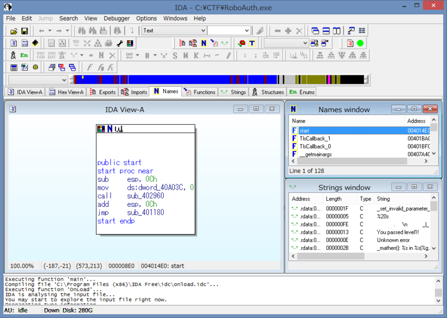Screen dimensions: 447x318
Task: Open hex dump view toolbar icon
Action: click(25, 43)
